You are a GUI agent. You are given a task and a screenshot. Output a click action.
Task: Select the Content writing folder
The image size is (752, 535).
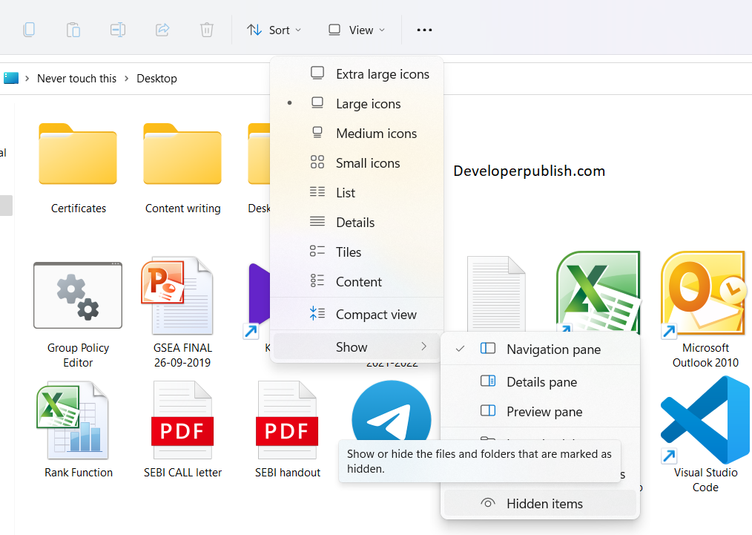(x=182, y=154)
